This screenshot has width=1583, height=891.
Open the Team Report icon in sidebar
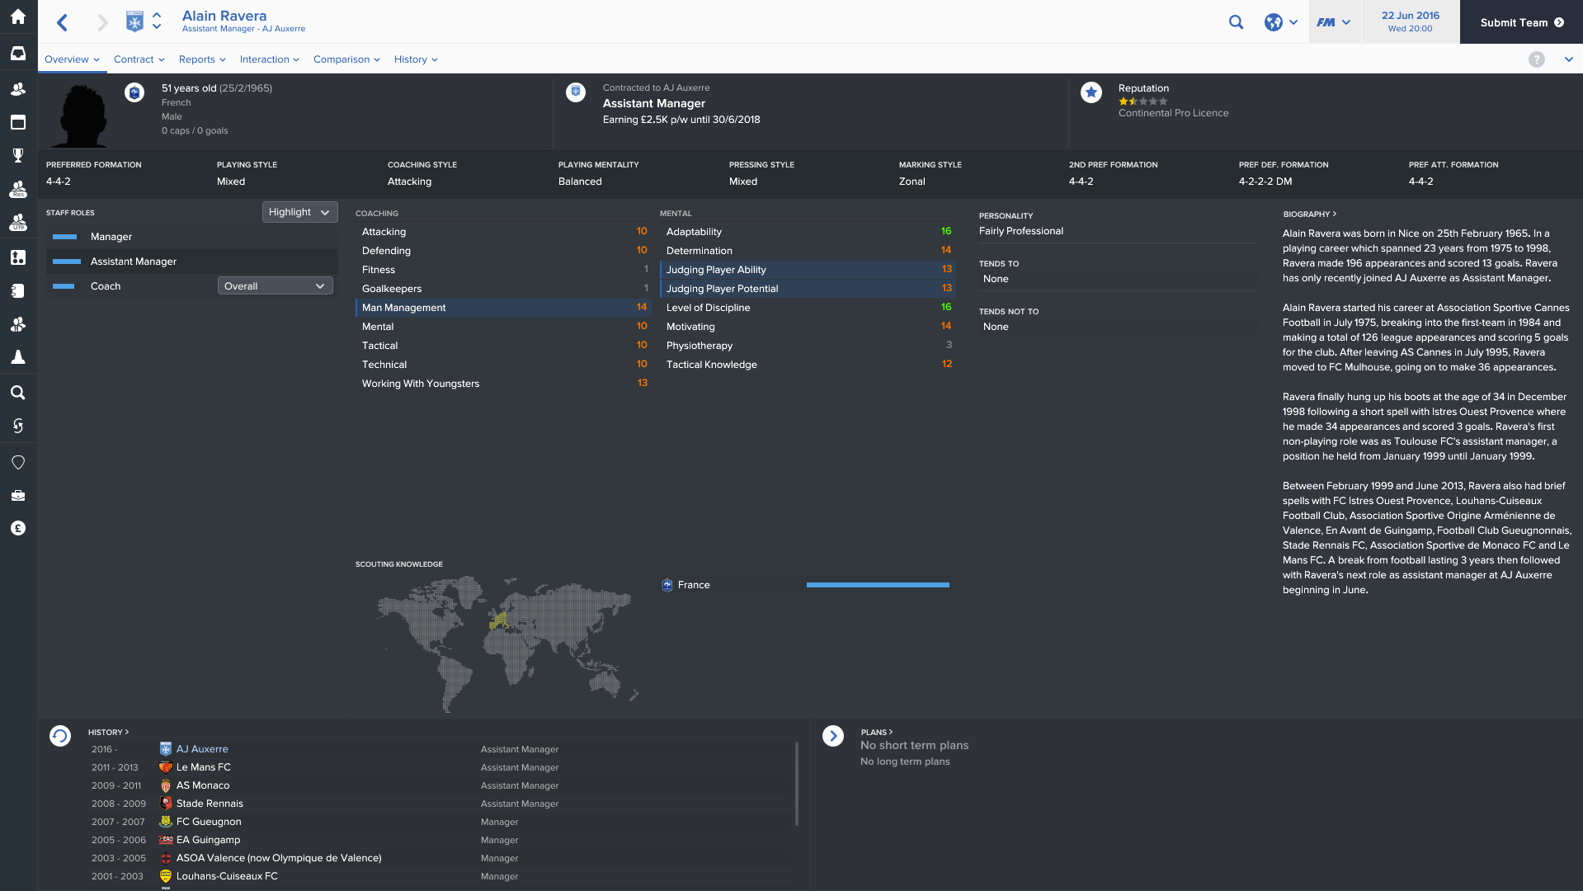point(18,290)
